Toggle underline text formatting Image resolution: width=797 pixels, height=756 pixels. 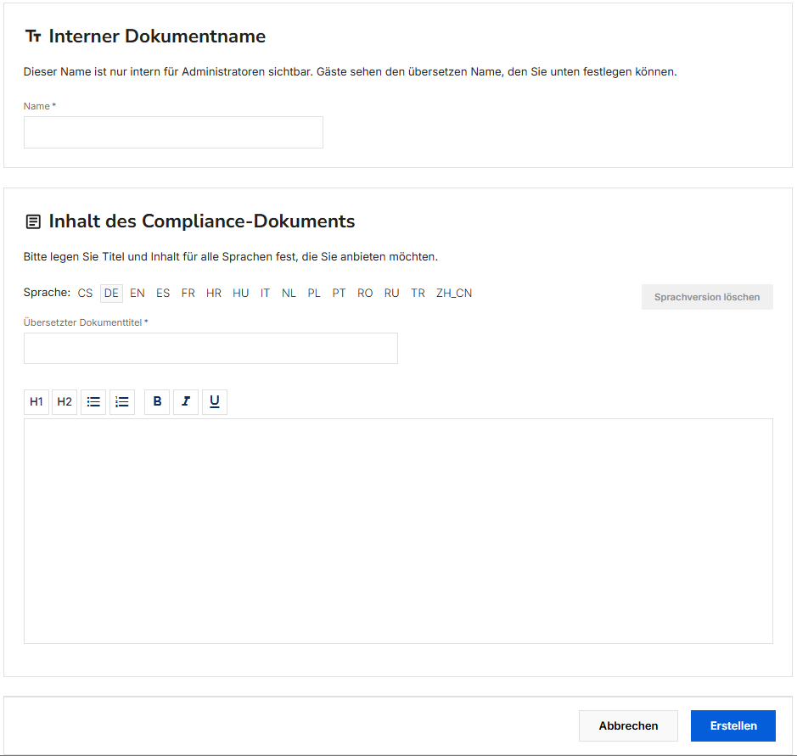tap(215, 402)
